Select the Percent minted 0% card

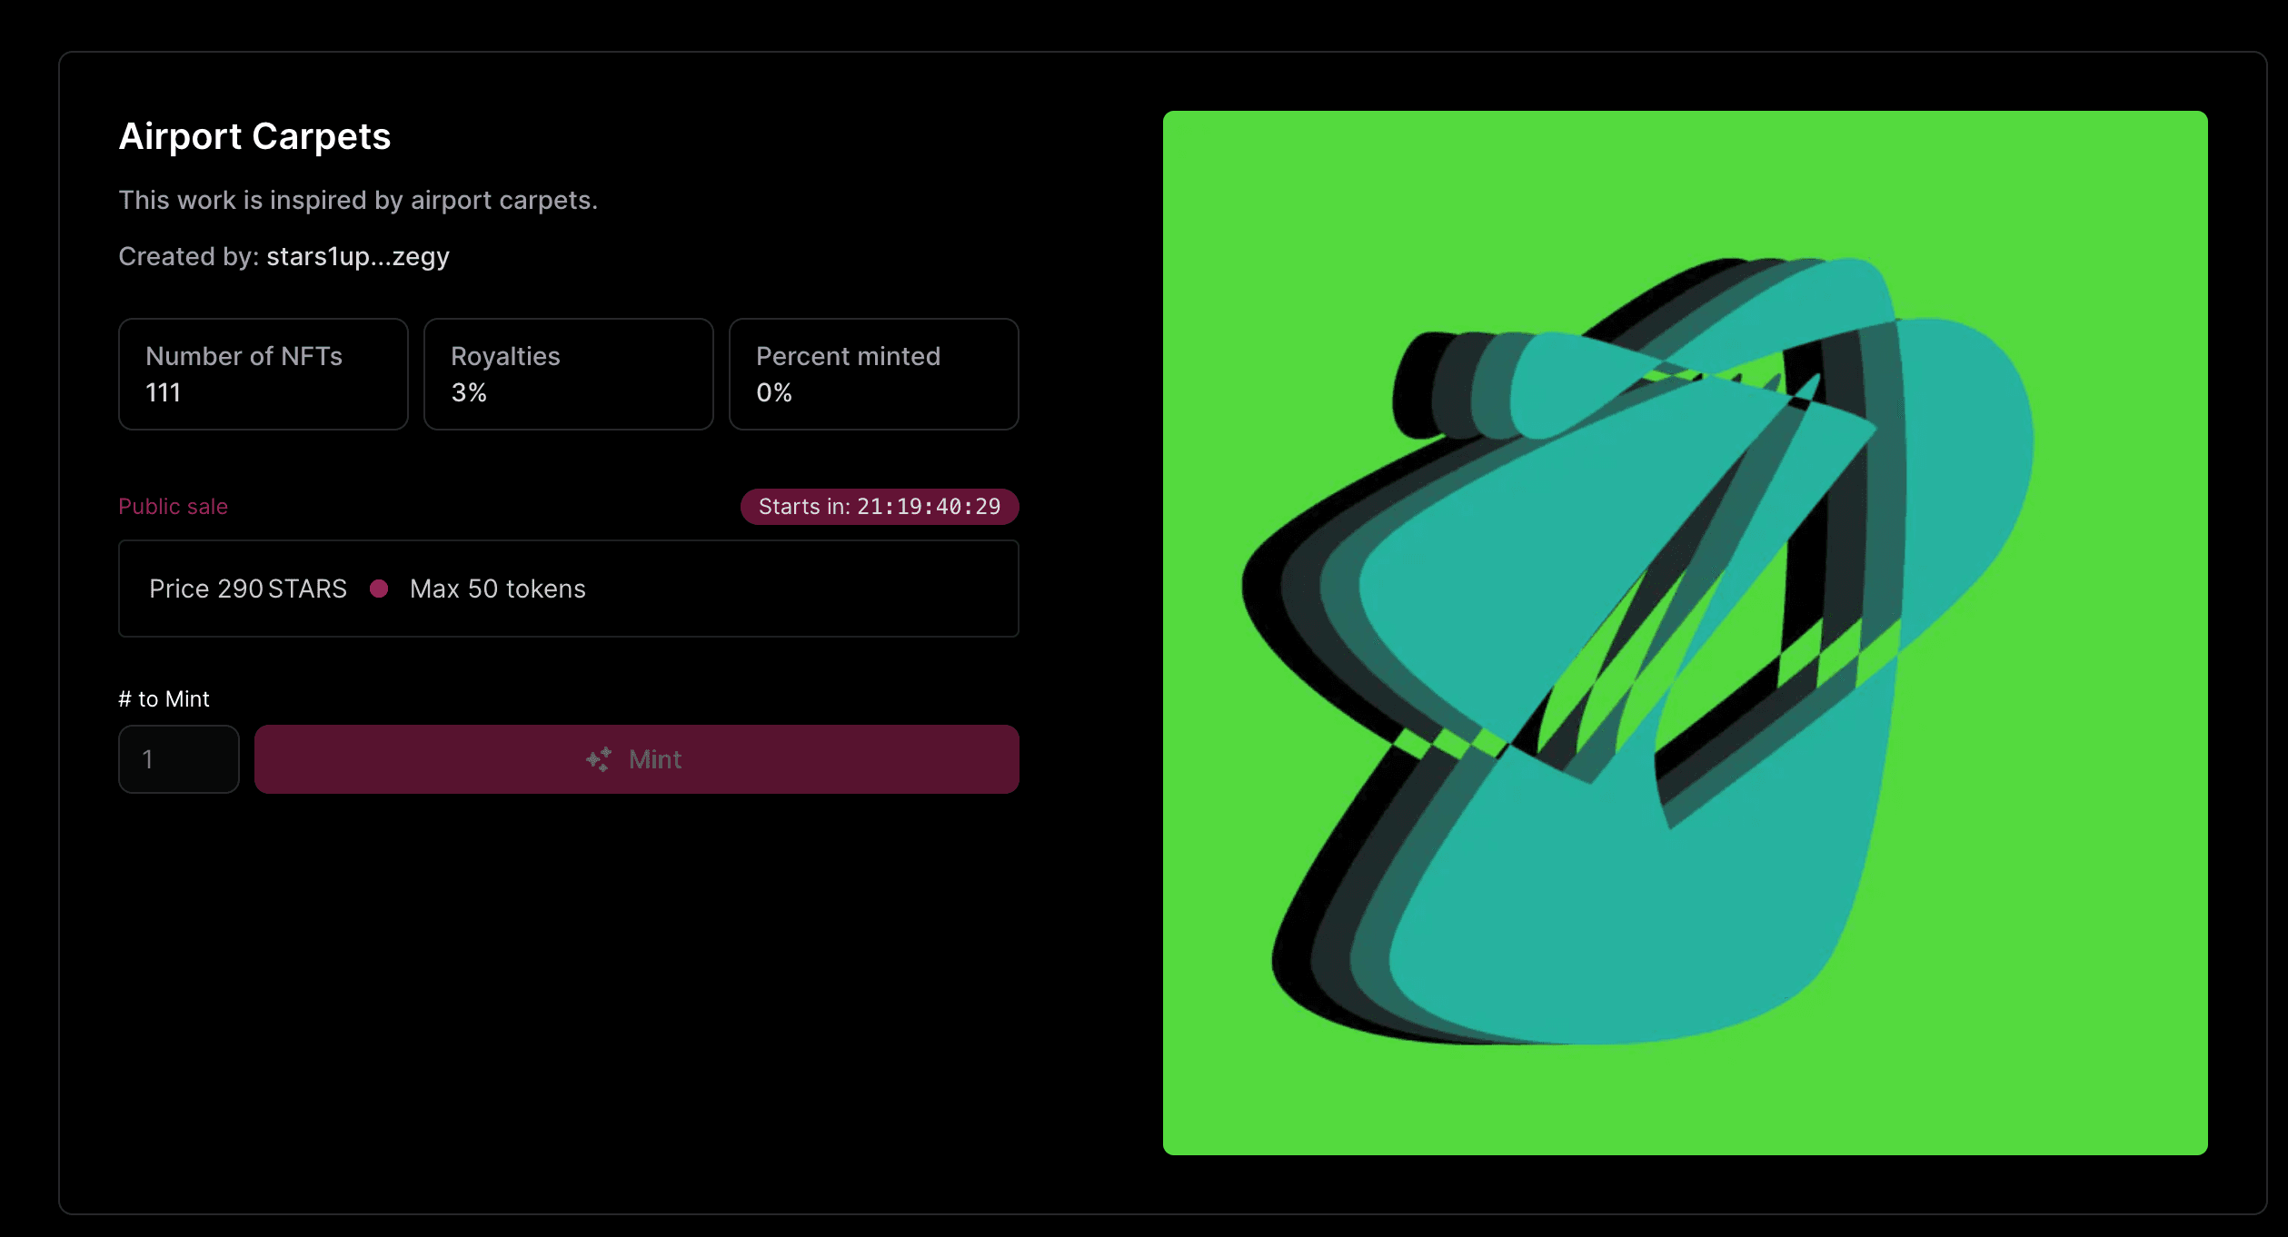point(873,373)
